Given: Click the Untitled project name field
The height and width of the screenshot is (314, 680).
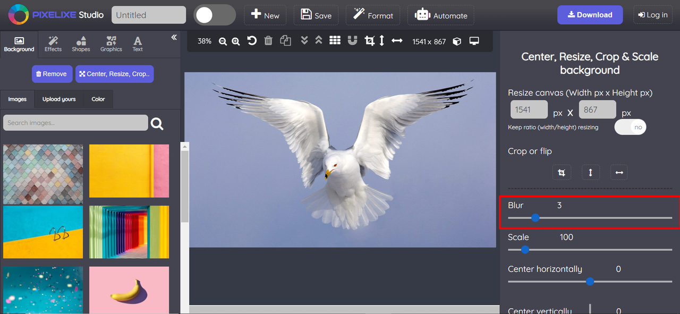Looking at the screenshot, I should tap(149, 15).
